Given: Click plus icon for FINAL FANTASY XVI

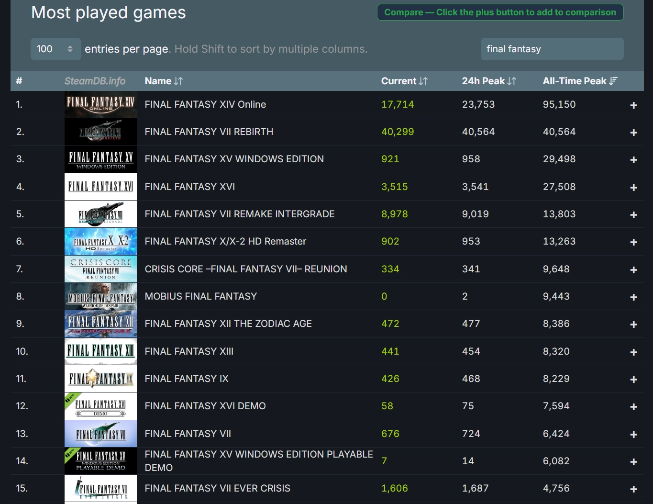Looking at the screenshot, I should coord(633,187).
